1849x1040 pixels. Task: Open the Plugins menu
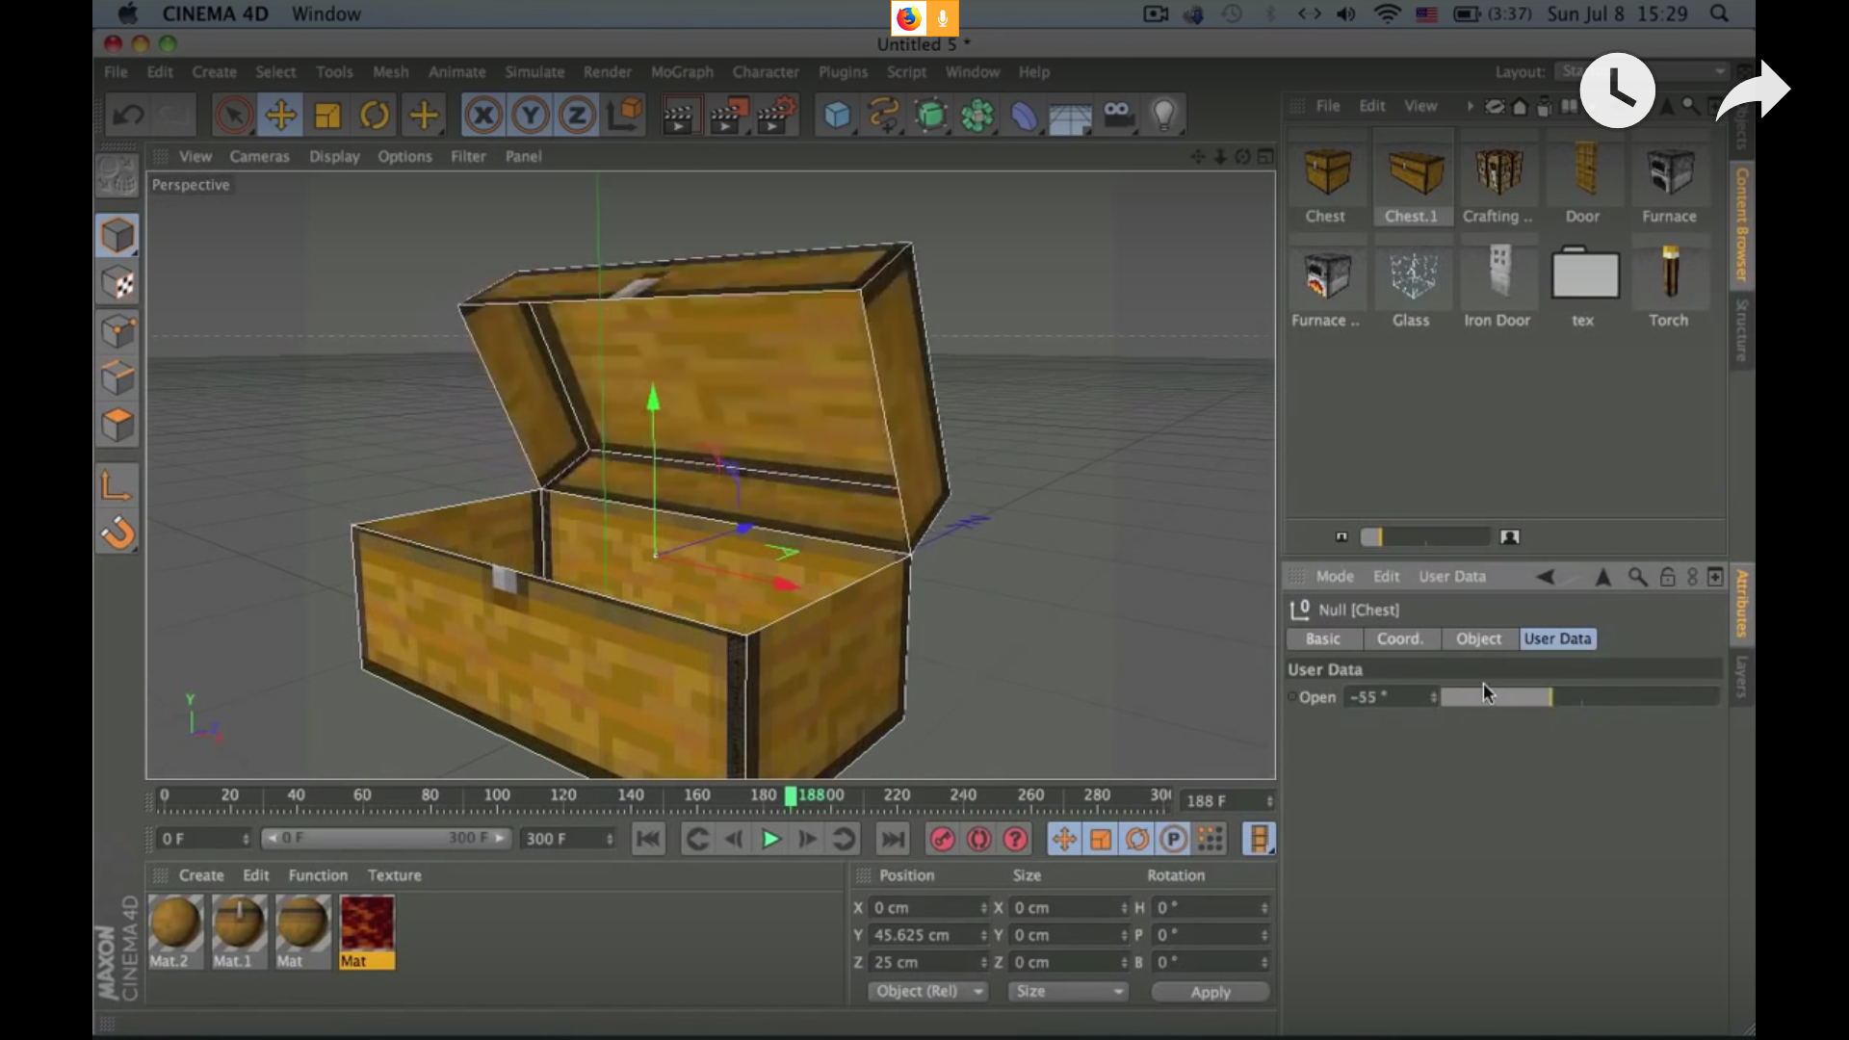843,72
